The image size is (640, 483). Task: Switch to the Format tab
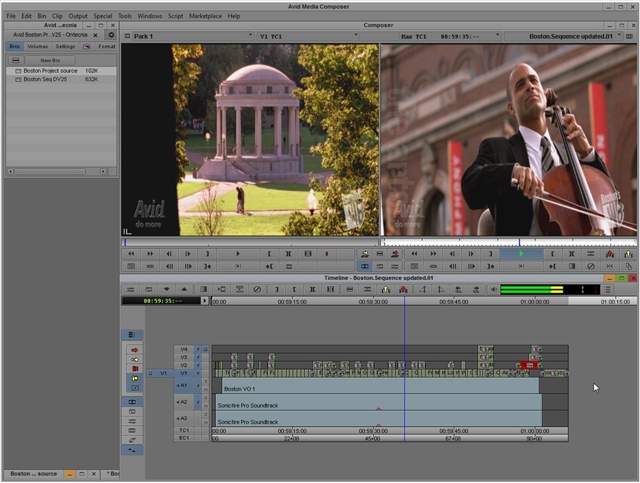107,47
